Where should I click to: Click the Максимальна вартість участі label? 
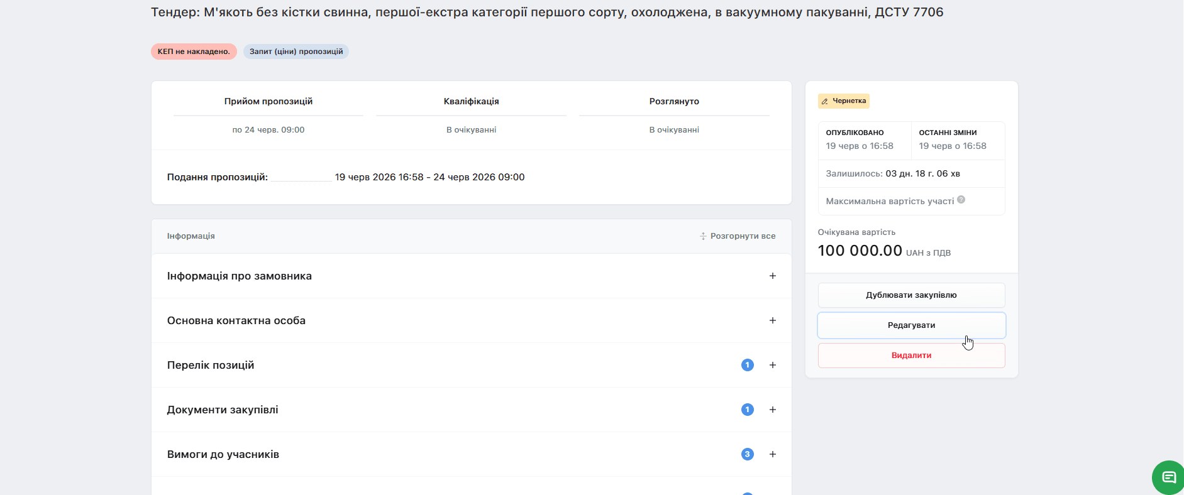click(890, 201)
